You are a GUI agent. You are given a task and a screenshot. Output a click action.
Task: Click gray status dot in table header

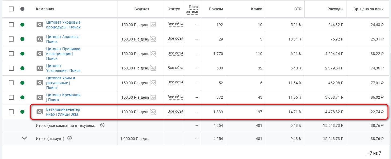(x=23, y=9)
